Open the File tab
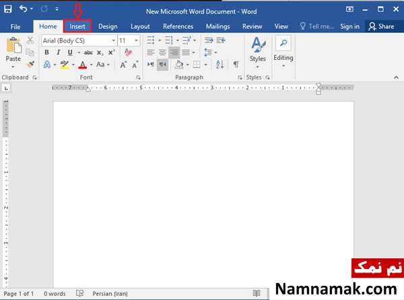 click(15, 26)
